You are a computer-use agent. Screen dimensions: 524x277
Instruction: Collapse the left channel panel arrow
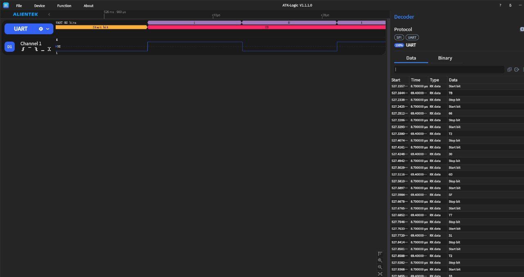tap(49, 14)
